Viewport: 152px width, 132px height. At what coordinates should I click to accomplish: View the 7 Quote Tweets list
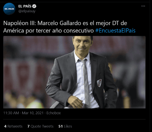point(40,126)
